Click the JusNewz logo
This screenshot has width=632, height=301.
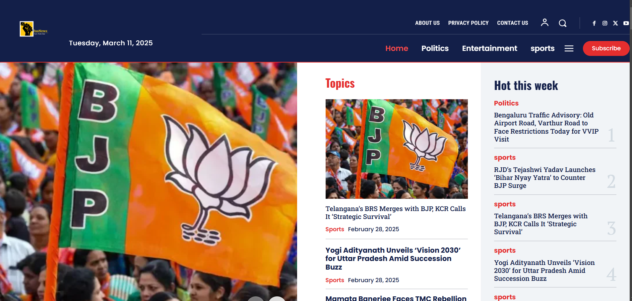coord(34,29)
